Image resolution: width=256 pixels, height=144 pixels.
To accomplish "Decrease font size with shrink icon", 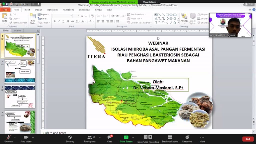I will point(86,16).
